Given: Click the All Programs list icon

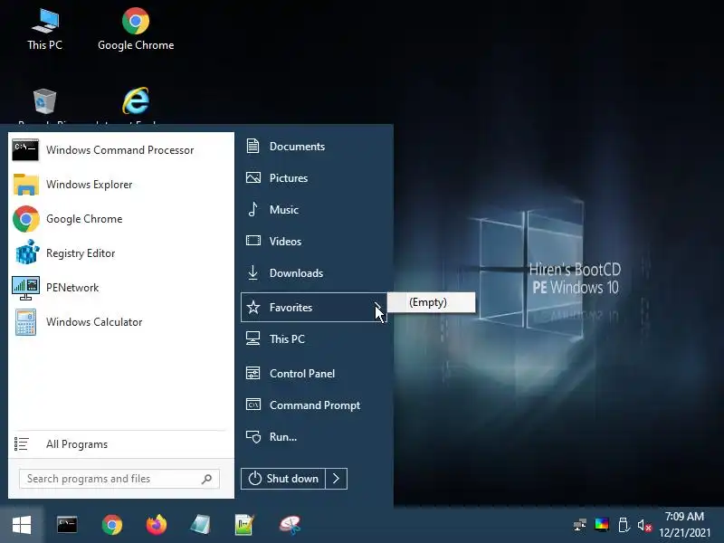Looking at the screenshot, I should [x=21, y=444].
